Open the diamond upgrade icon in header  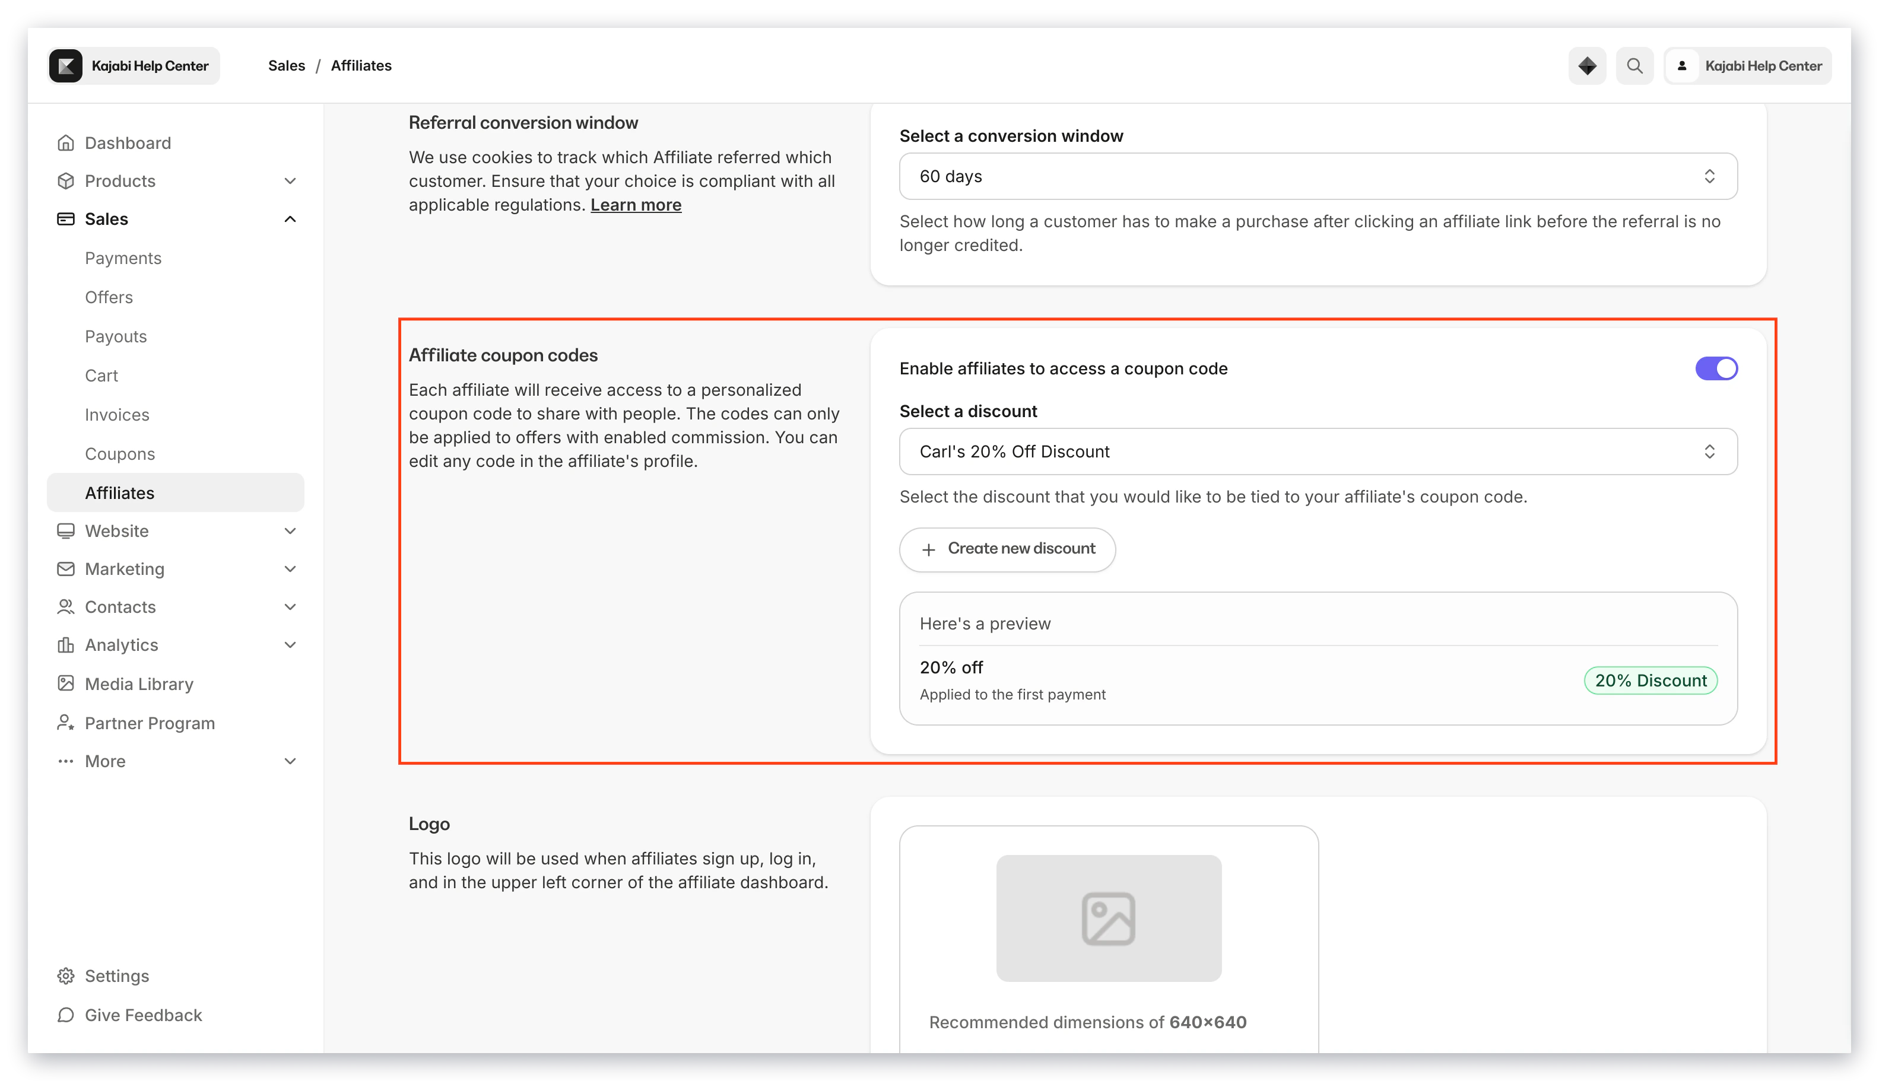pyautogui.click(x=1587, y=65)
